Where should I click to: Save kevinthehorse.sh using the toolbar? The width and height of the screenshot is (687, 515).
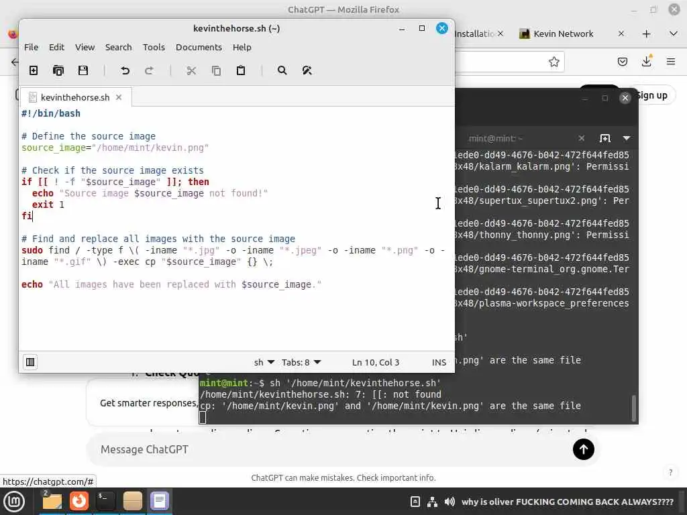[83, 70]
